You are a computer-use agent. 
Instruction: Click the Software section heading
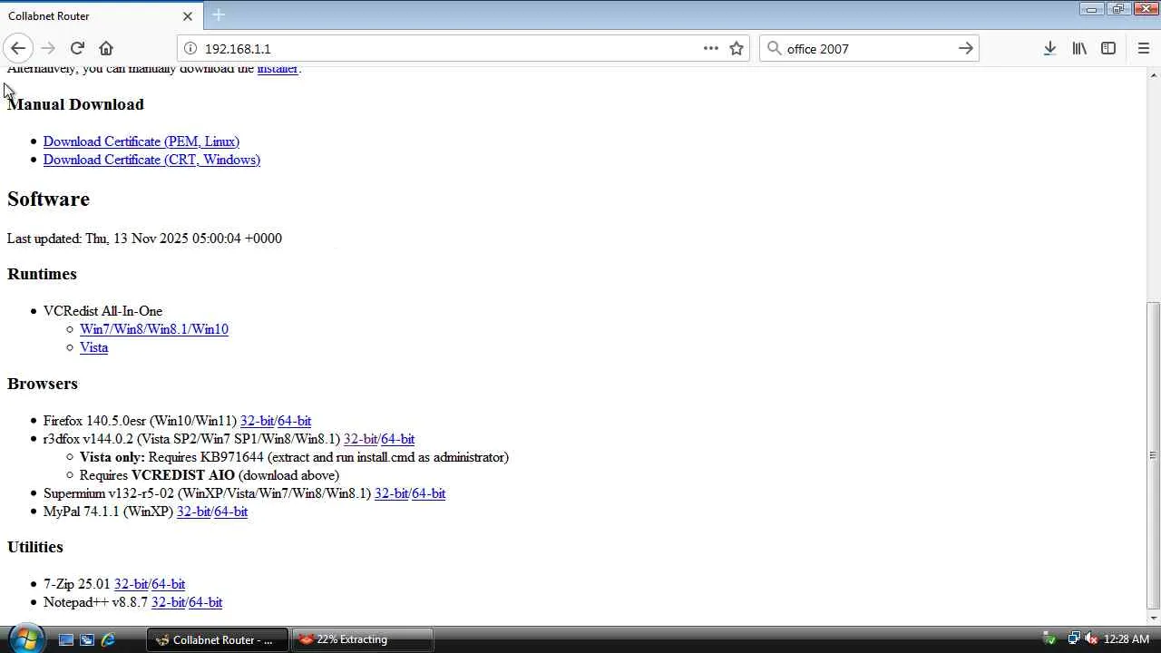[48, 199]
